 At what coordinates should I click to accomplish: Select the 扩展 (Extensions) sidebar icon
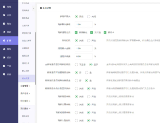[x=4, y=41]
